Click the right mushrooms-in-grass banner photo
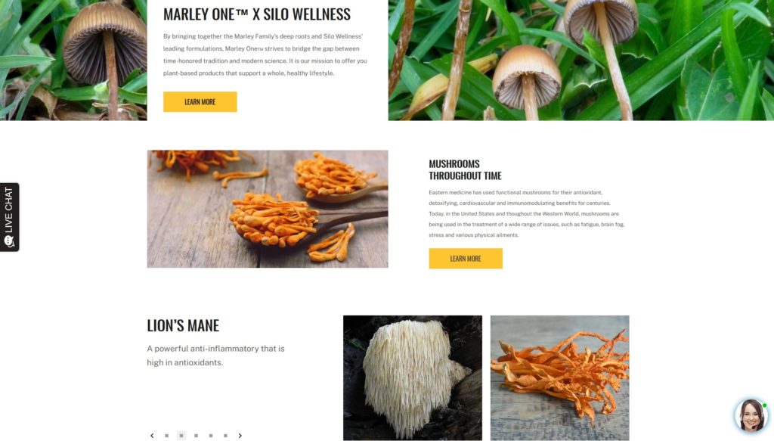 tap(581, 61)
